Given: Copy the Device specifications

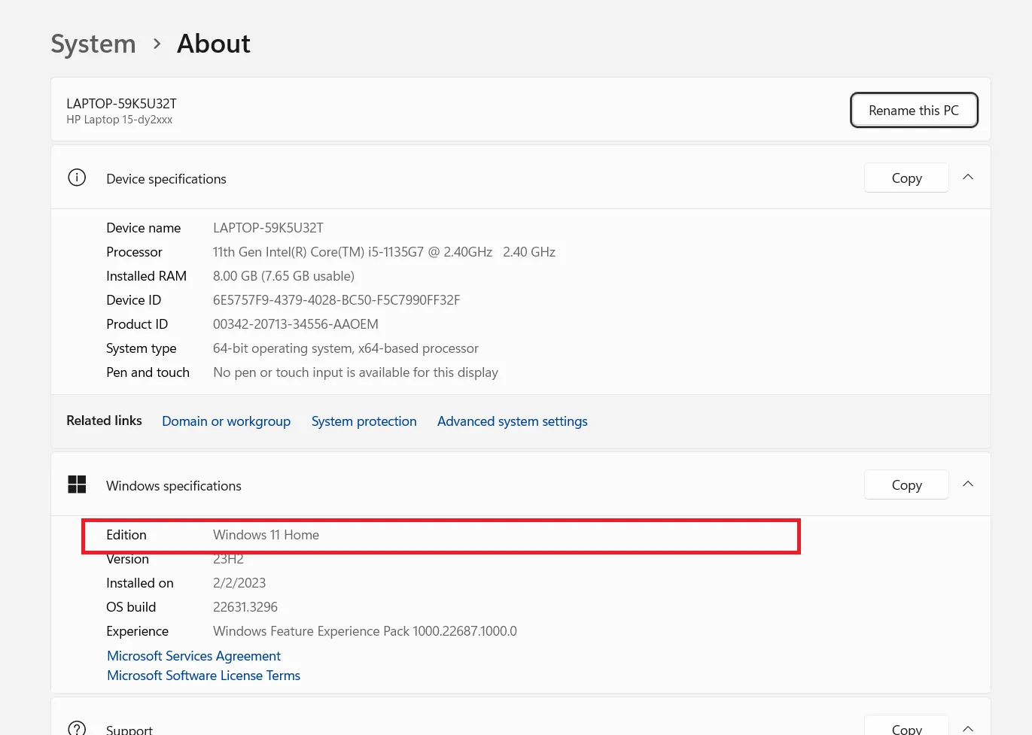Looking at the screenshot, I should pos(906,178).
